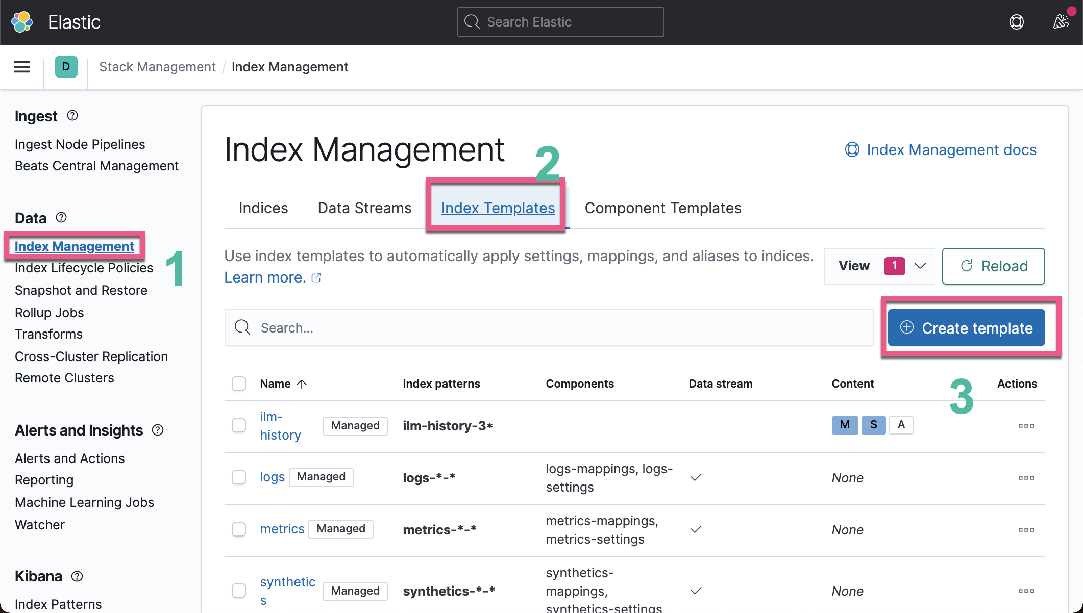Image resolution: width=1083 pixels, height=613 pixels.
Task: Open actions menu for metrics row
Action: [x=1026, y=530]
